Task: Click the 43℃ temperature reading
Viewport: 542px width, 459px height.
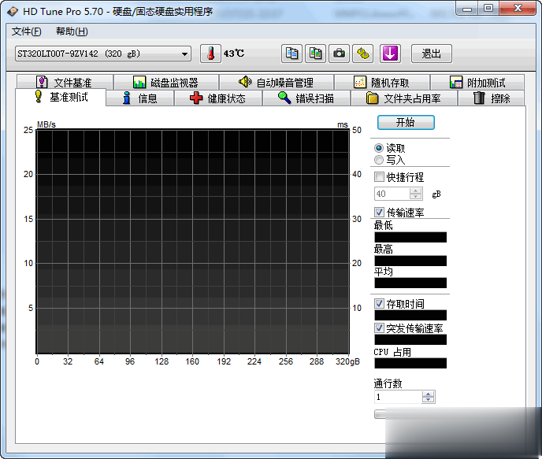Action: (234, 54)
